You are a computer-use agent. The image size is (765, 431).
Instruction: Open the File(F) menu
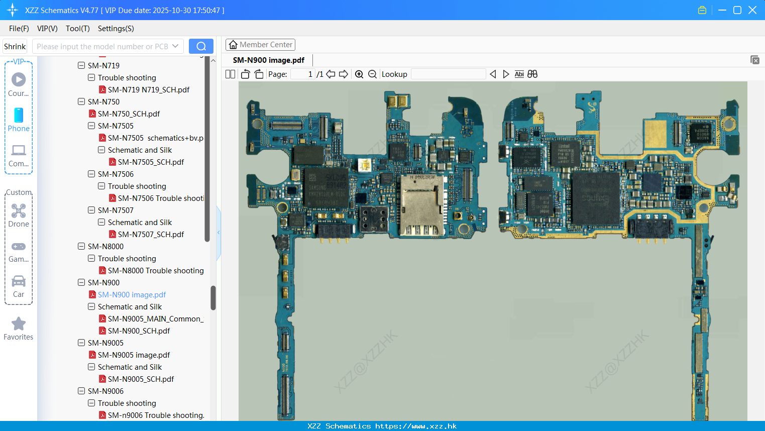click(x=19, y=28)
